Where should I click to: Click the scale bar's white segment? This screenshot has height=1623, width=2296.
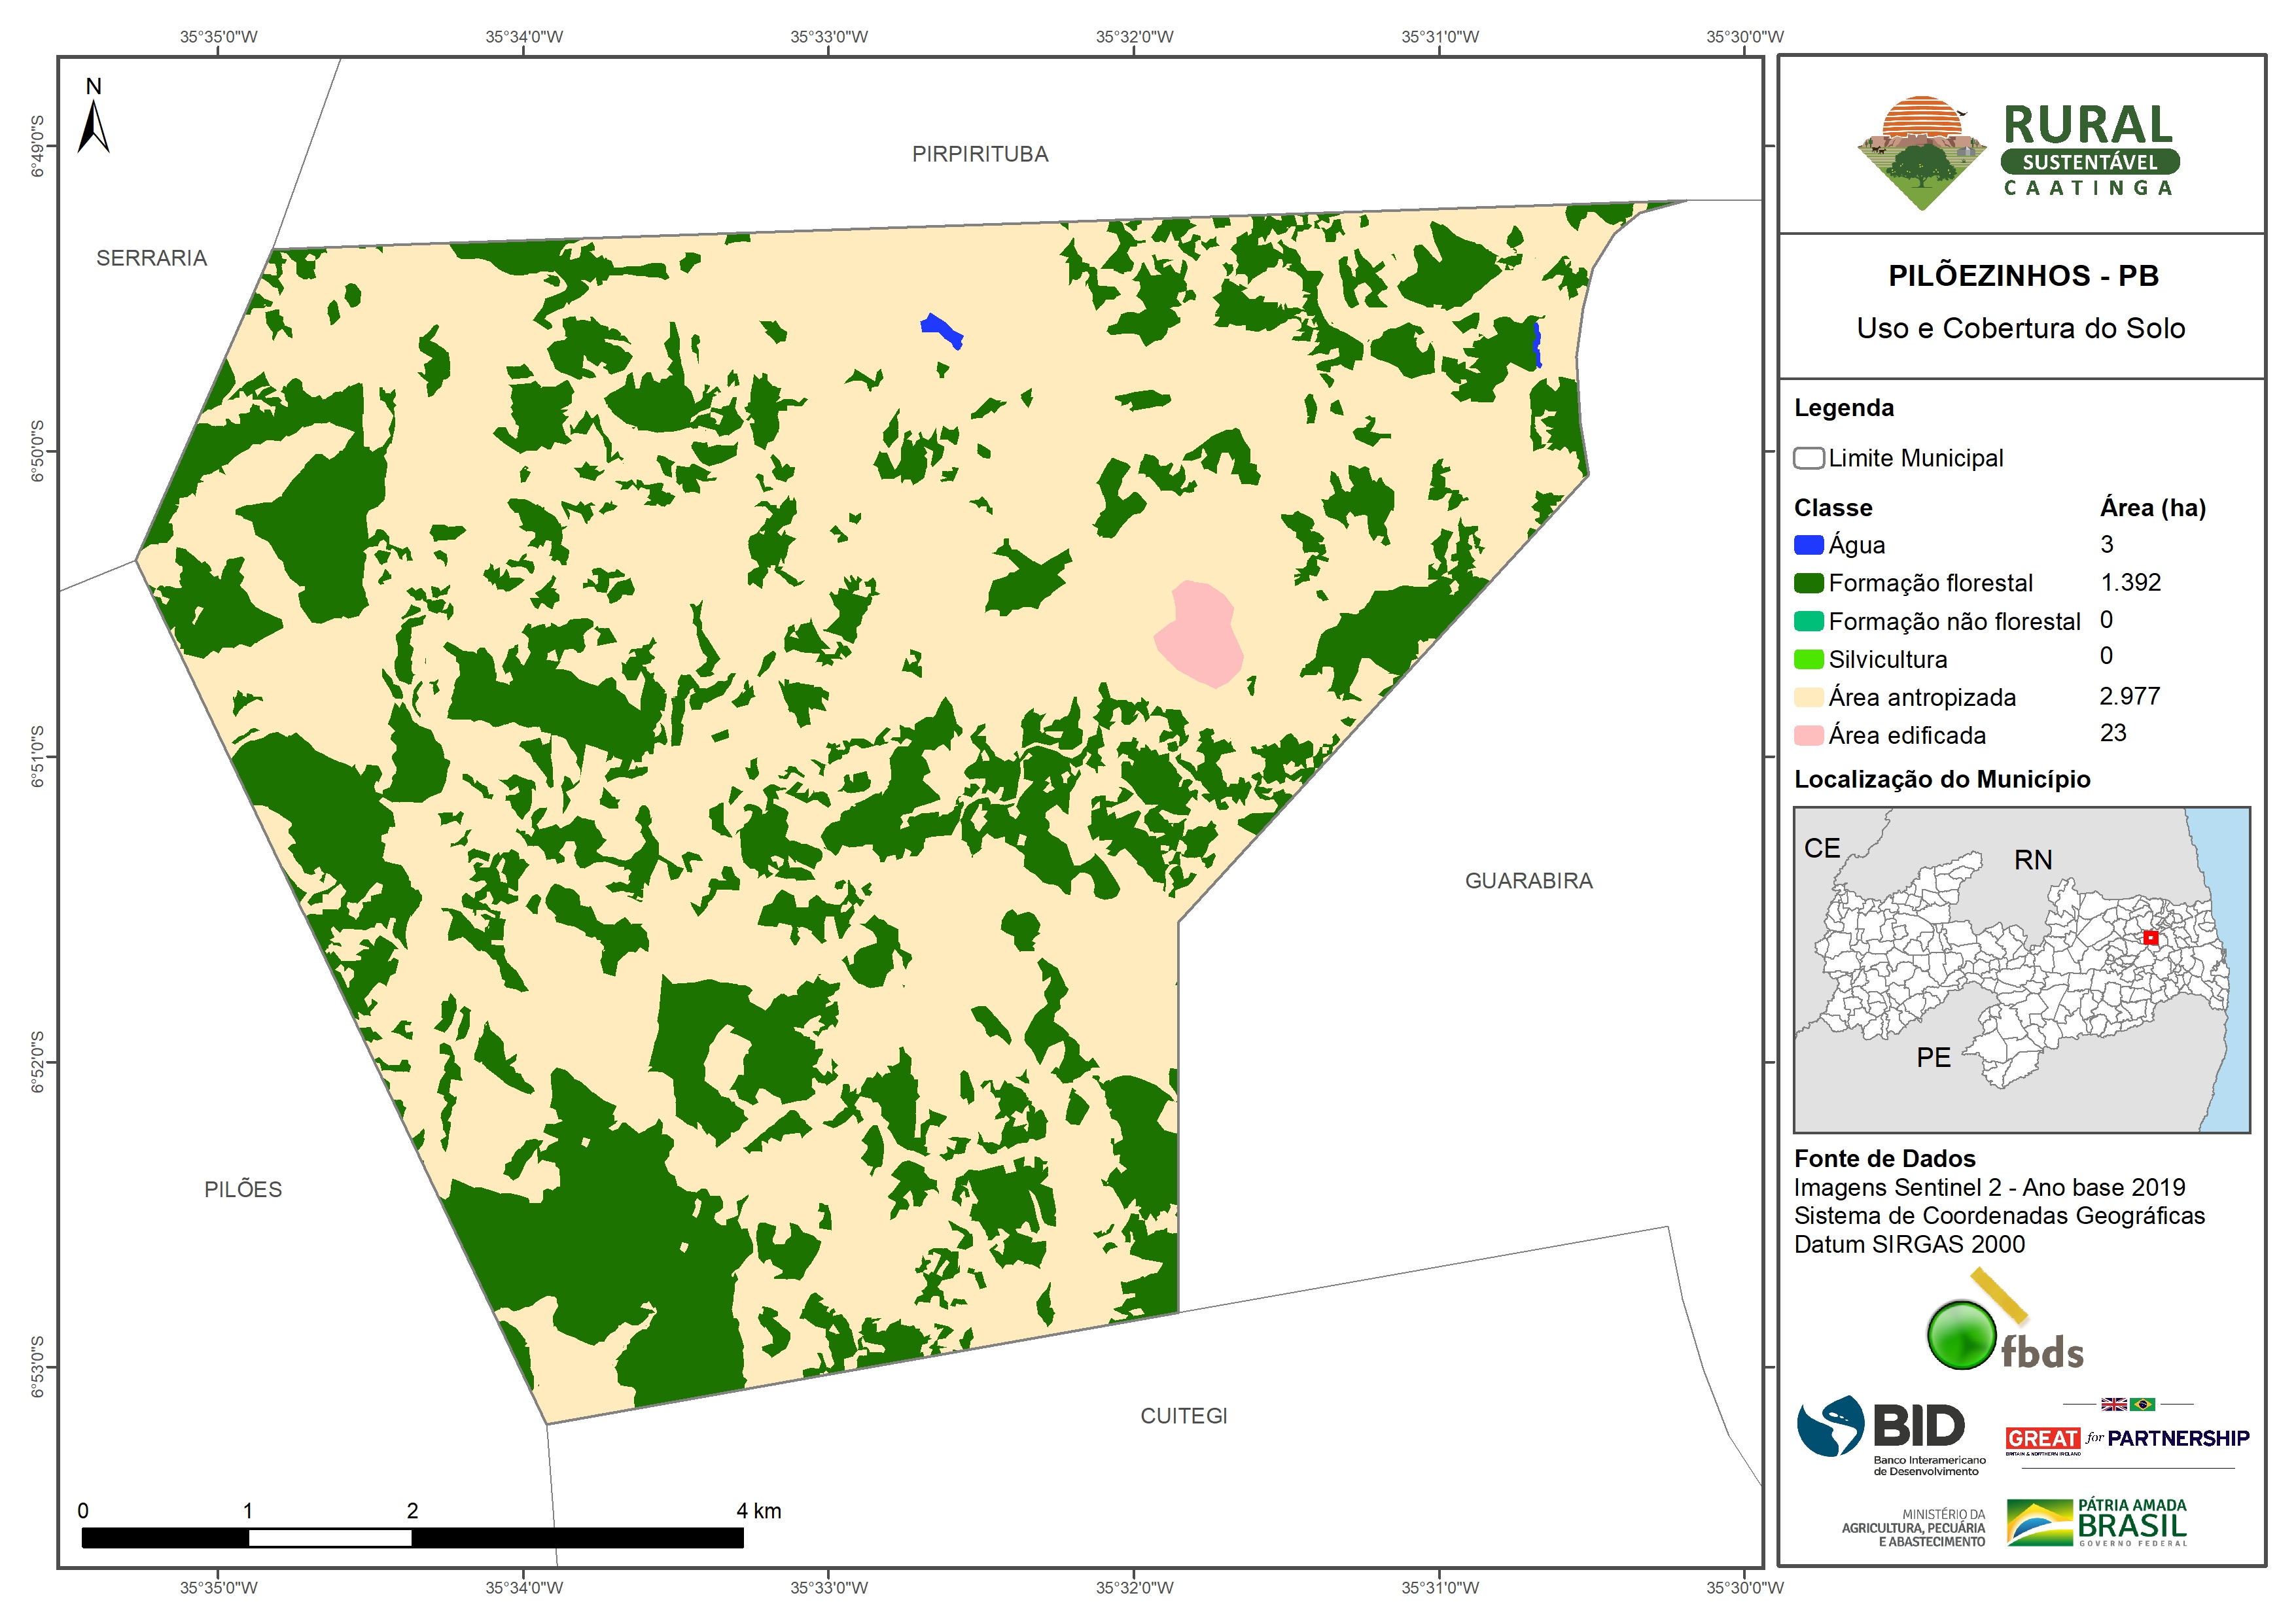coord(330,1538)
